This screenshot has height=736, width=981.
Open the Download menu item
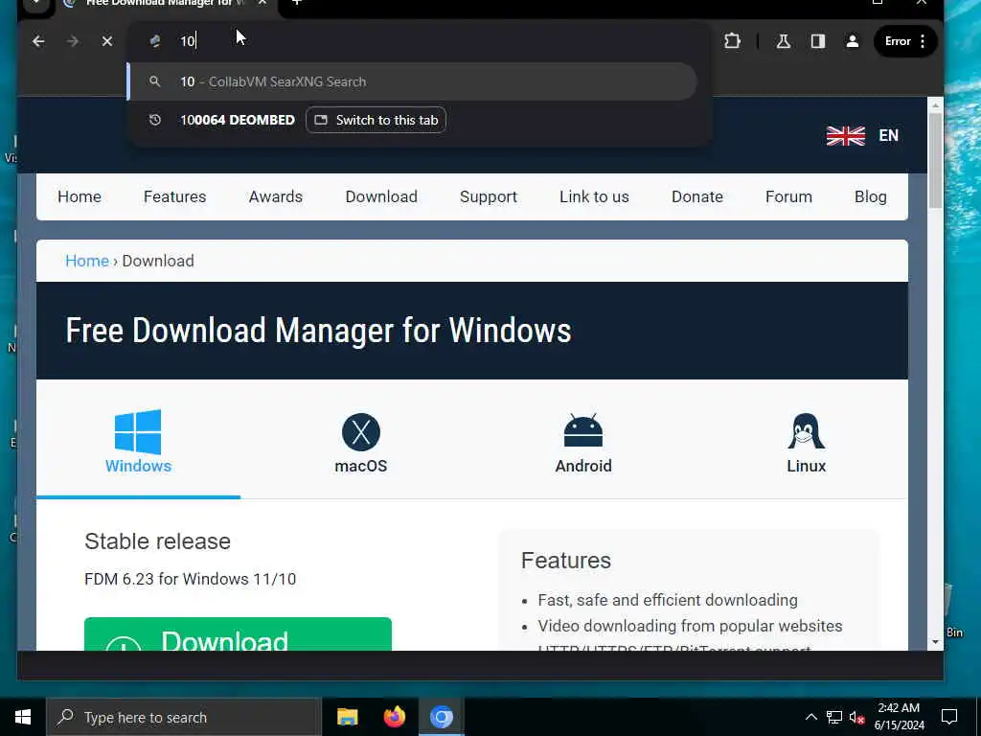tap(381, 196)
